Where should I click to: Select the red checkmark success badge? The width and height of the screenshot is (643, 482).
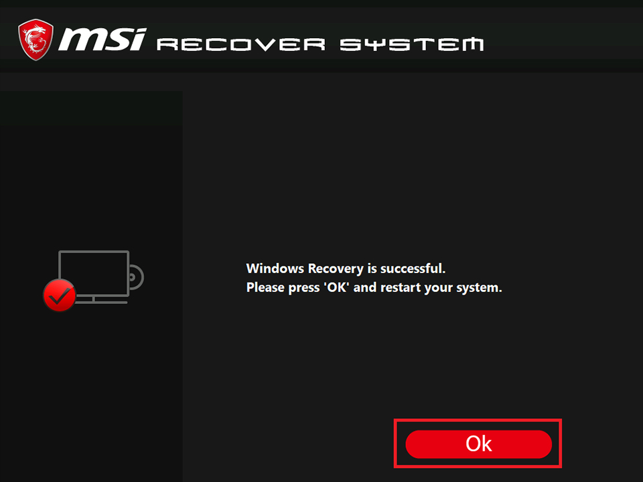[60, 295]
